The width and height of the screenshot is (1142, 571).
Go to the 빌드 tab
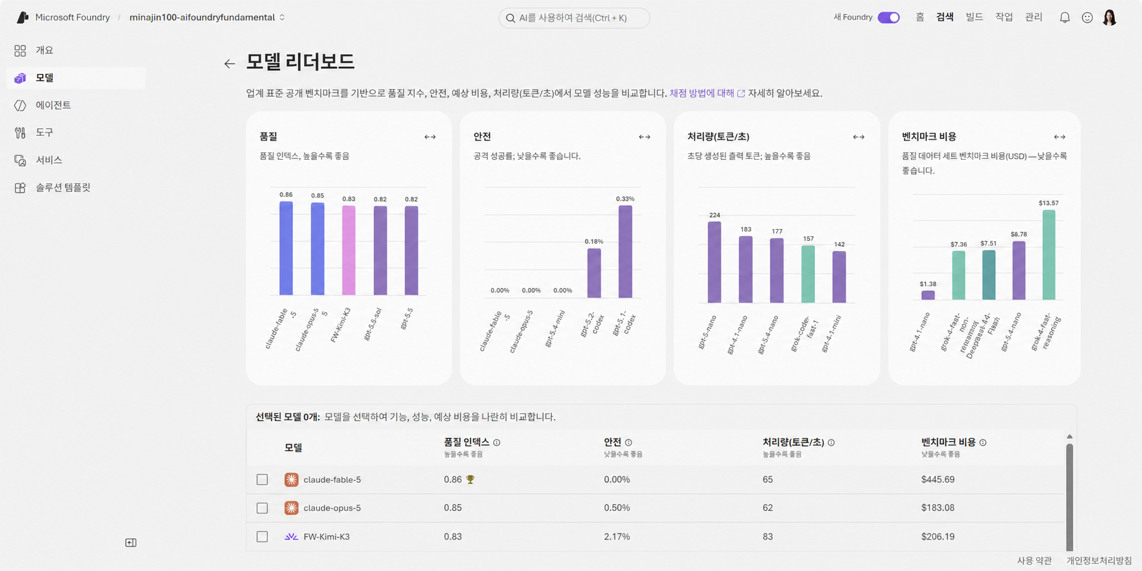(974, 17)
